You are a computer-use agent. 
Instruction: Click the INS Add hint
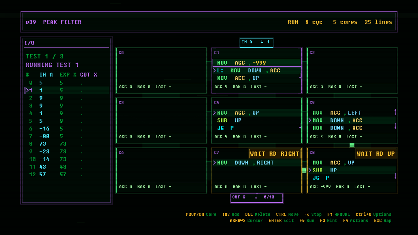231,214
